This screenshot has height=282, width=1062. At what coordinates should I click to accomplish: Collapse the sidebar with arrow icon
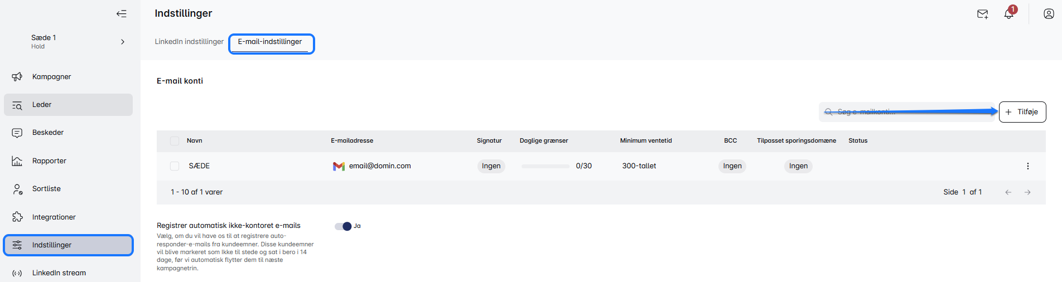pos(121,14)
